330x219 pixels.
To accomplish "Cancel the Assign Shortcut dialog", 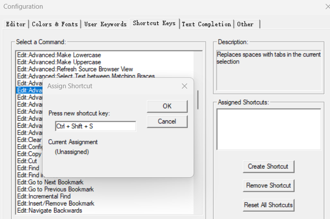I will point(167,121).
